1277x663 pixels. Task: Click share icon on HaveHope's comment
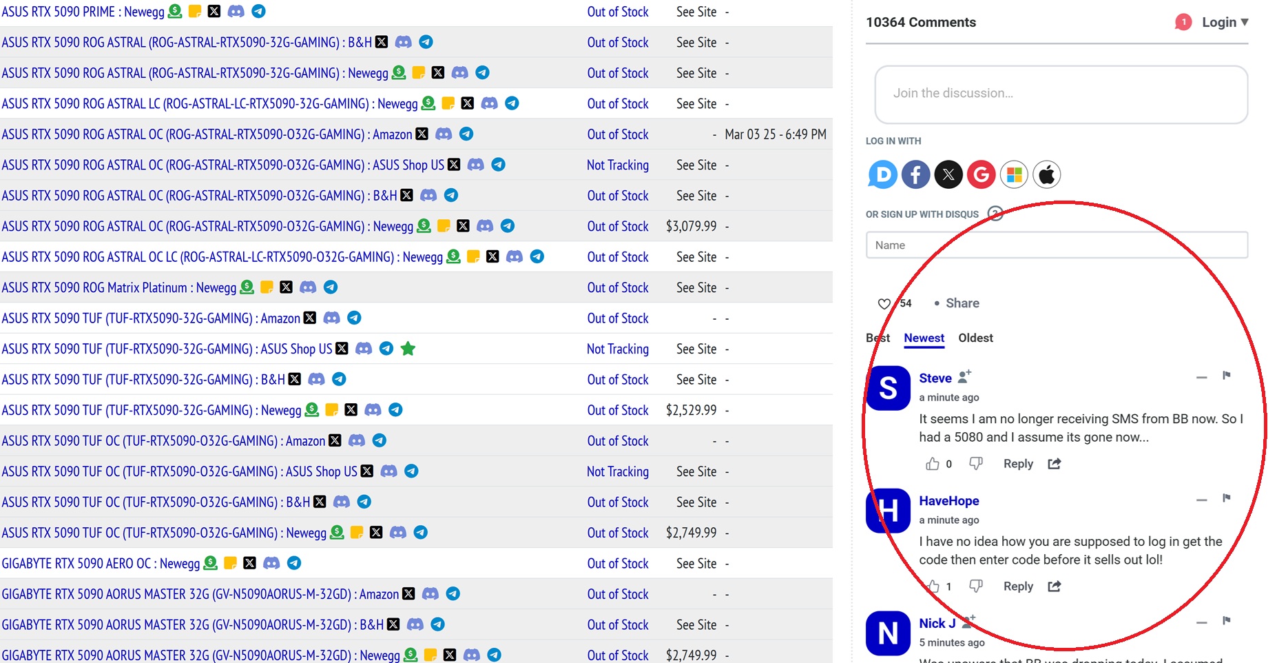(x=1055, y=586)
